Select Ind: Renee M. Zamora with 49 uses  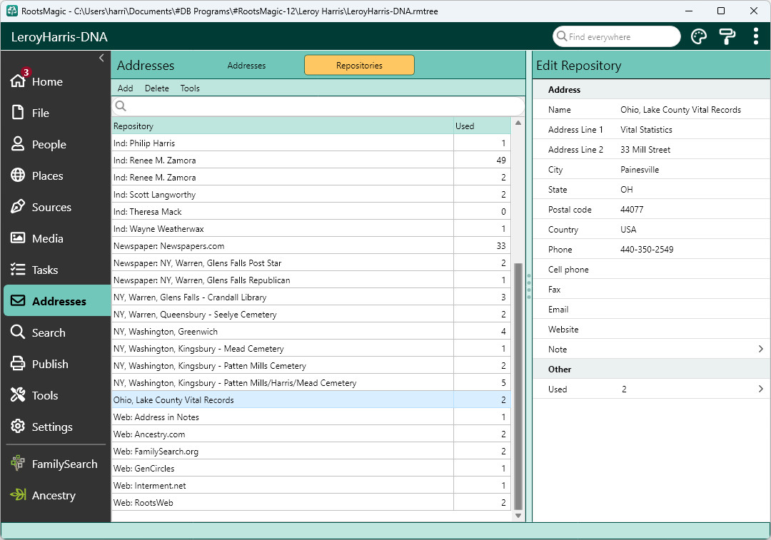pos(311,161)
